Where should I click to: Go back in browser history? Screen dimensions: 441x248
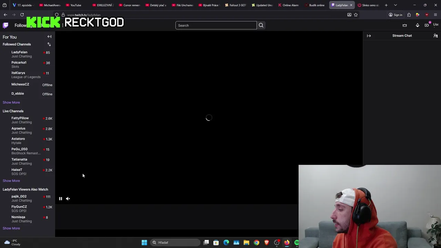pos(6,15)
